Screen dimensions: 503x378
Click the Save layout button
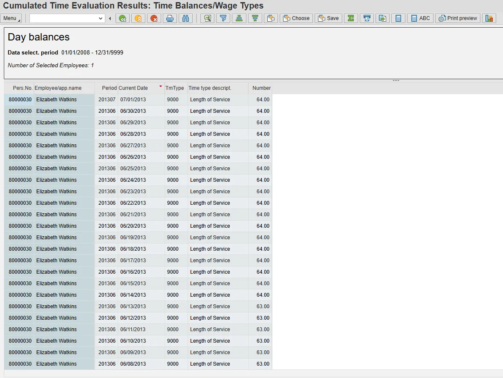(328, 18)
